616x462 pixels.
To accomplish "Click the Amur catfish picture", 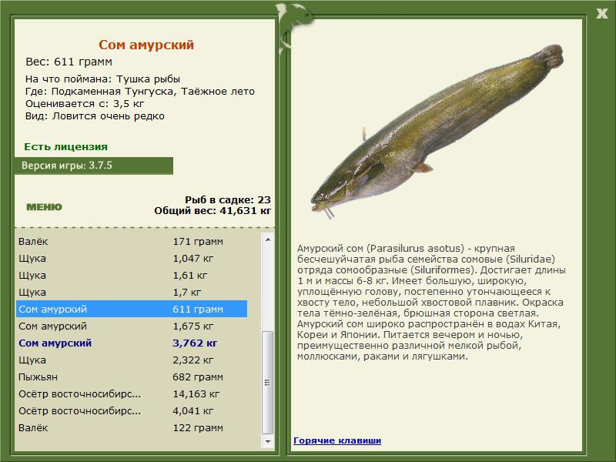I will point(437,132).
